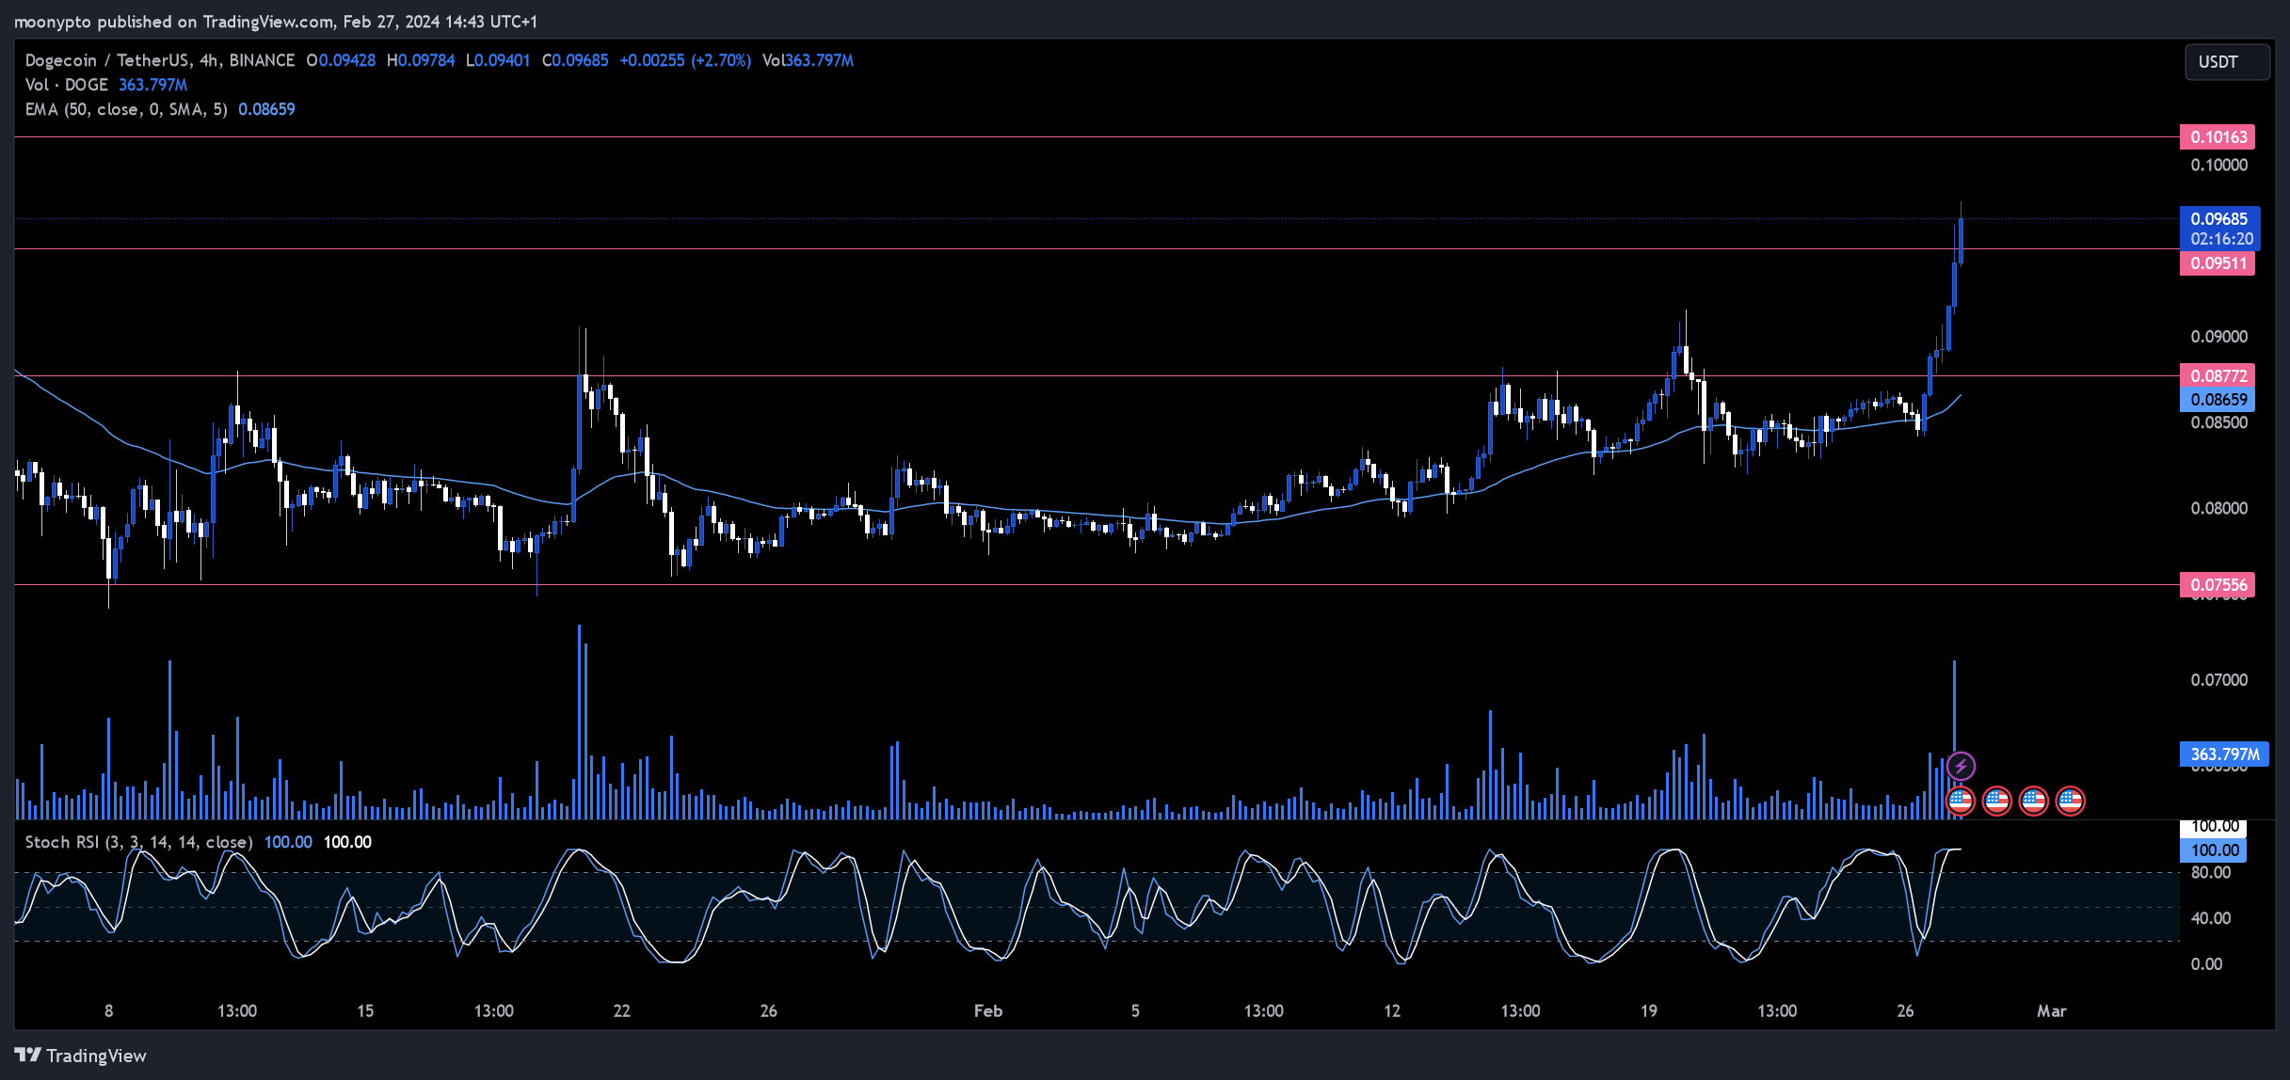Click the 0.10000 price axis label
Viewport: 2290px width, 1080px height.
2218,166
